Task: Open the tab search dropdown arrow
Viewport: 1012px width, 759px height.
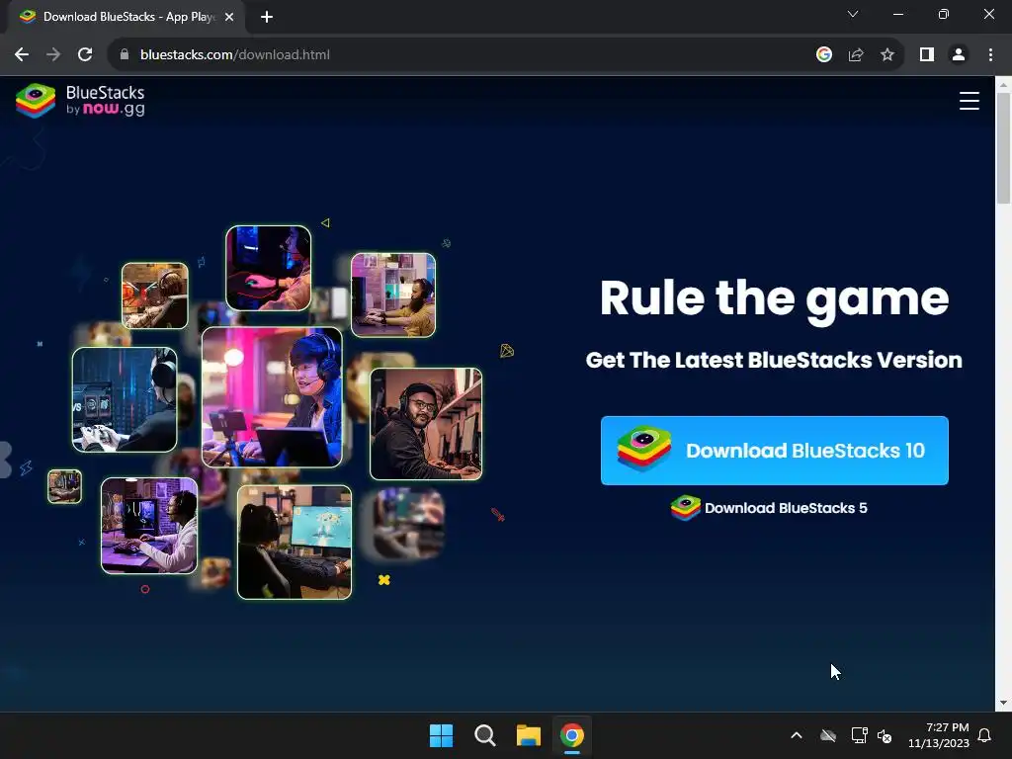Action: click(853, 14)
